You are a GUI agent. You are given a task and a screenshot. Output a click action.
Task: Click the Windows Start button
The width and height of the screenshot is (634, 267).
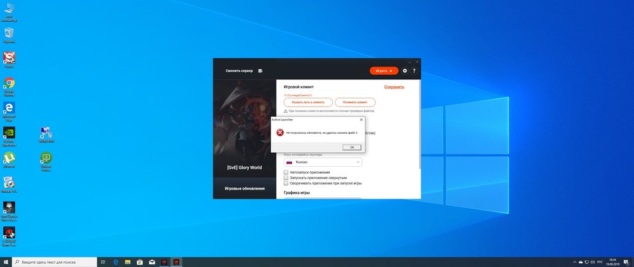click(6, 261)
